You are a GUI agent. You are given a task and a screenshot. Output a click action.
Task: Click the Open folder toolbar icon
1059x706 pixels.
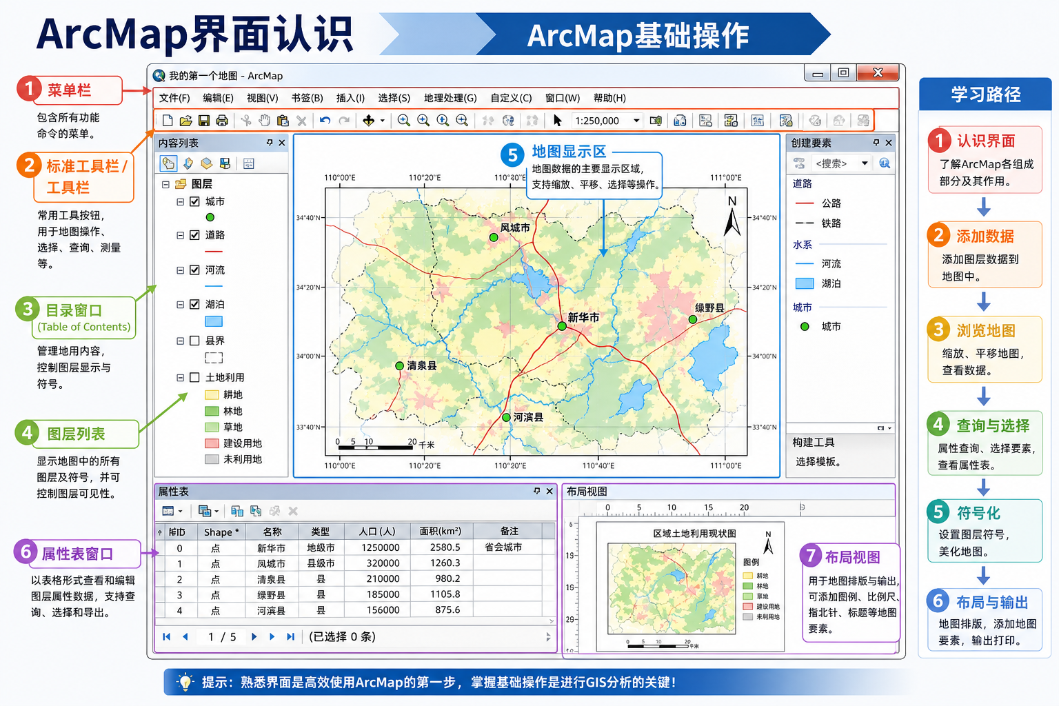[185, 121]
